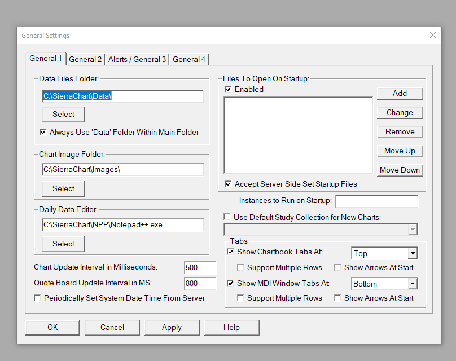Click the Move Up button
This screenshot has height=361, width=456.
[x=400, y=151]
